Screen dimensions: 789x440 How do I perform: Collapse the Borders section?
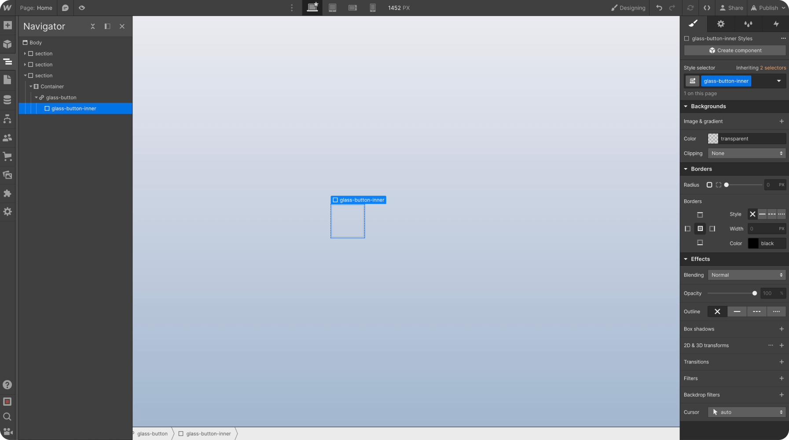[x=686, y=169]
